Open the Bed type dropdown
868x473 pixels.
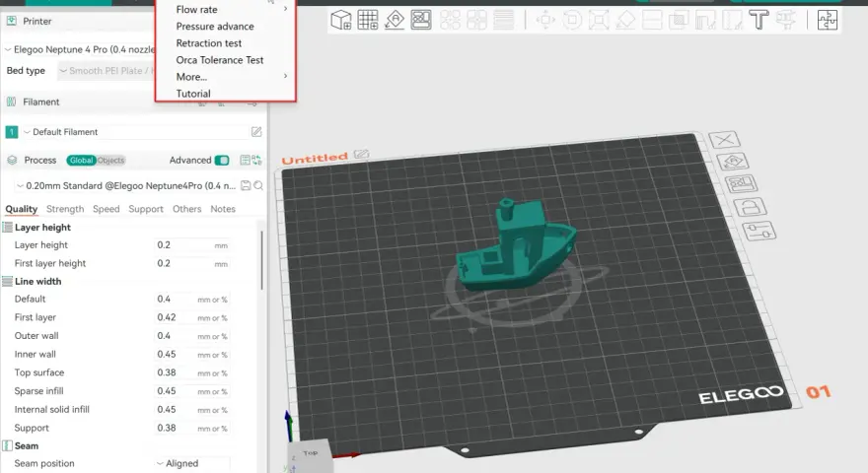pyautogui.click(x=107, y=71)
